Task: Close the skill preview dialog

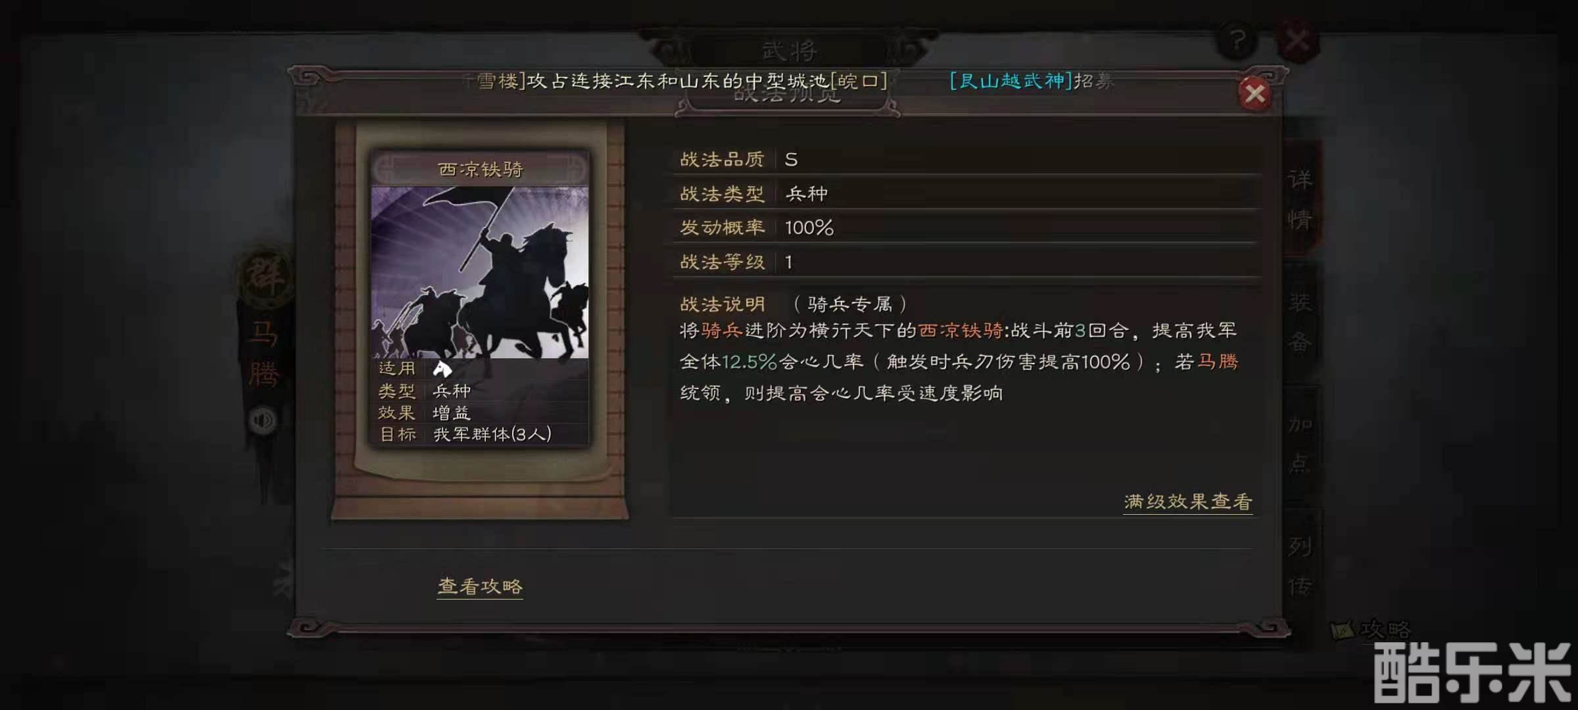Action: (x=1255, y=94)
